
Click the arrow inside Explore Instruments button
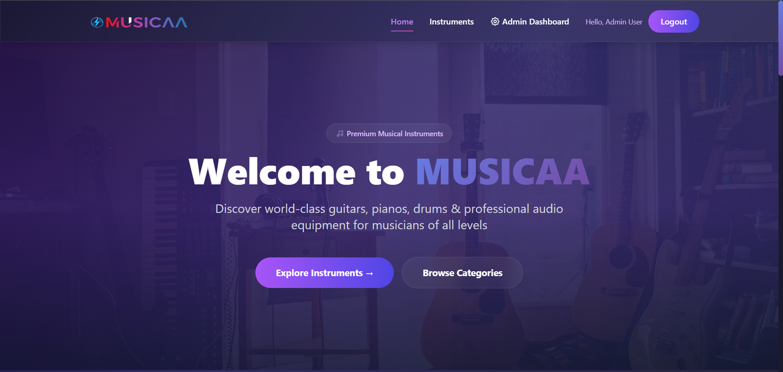pyautogui.click(x=370, y=273)
